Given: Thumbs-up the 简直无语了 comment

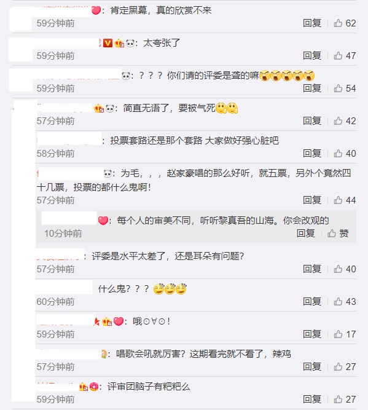Looking at the screenshot, I should click(345, 121).
